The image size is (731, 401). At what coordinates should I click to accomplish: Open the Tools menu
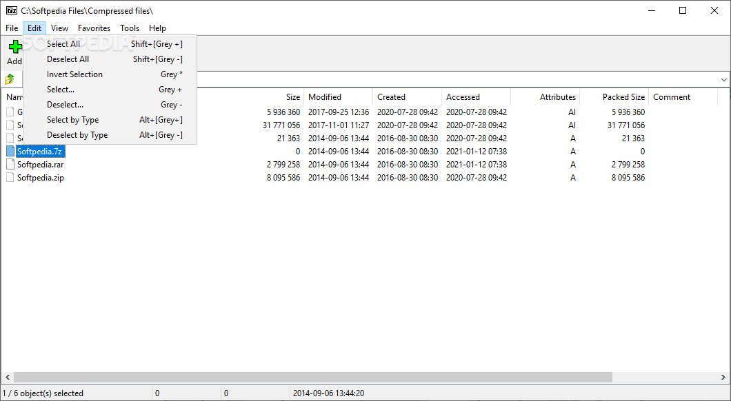tap(130, 28)
